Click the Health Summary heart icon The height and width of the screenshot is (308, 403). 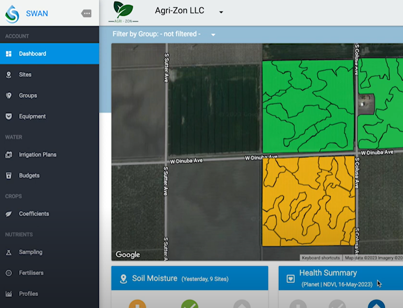(x=290, y=278)
